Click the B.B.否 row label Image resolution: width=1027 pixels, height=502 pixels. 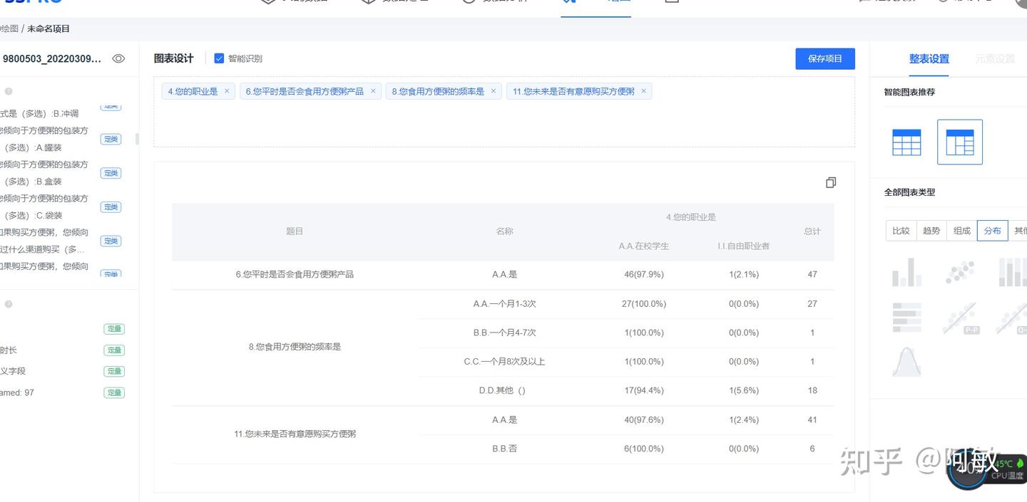point(504,449)
